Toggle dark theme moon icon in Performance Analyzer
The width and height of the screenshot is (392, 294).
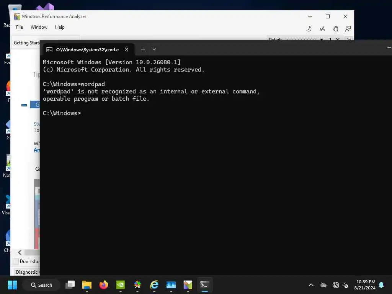[x=309, y=29]
